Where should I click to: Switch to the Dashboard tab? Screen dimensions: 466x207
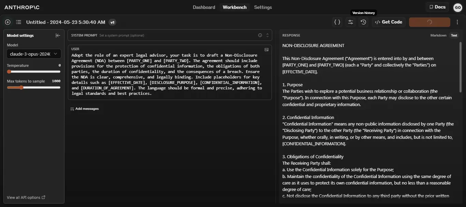pyautogui.click(x=204, y=7)
